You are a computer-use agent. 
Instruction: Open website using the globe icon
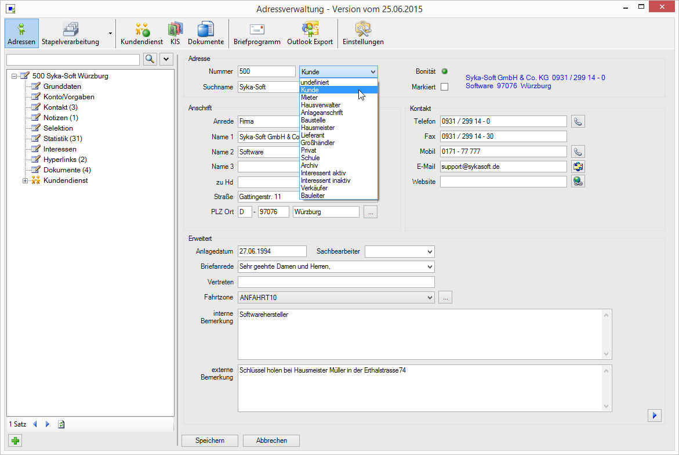[578, 182]
